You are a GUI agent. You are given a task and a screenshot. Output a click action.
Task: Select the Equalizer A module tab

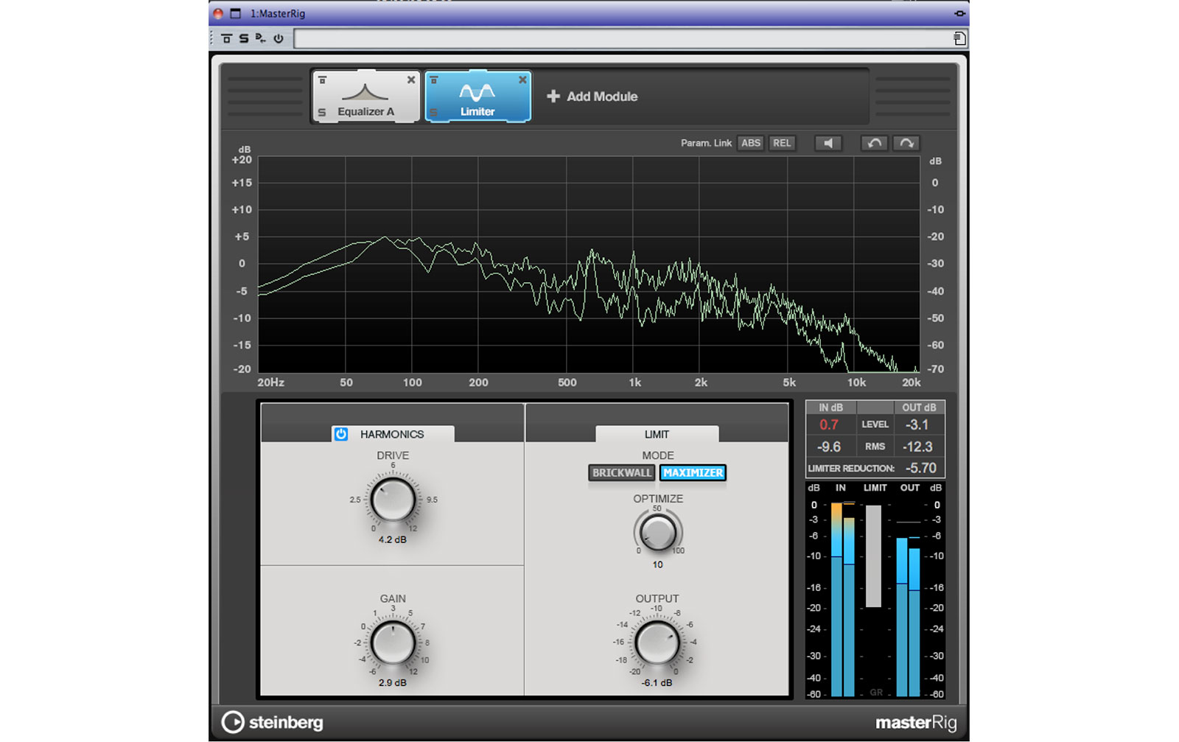coord(365,97)
